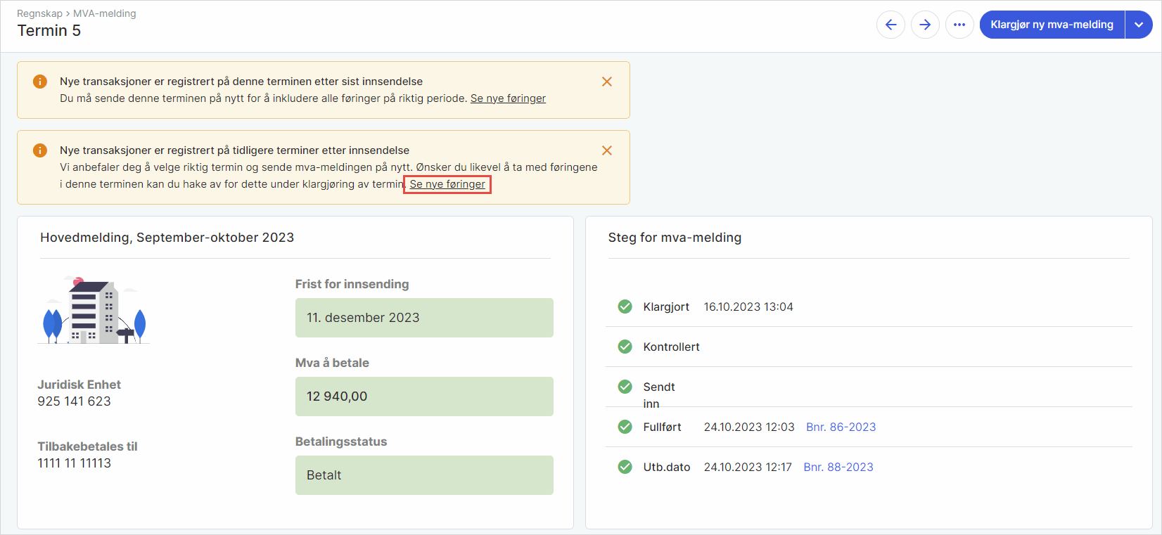Image resolution: width=1162 pixels, height=535 pixels.
Task: Open voucher Bnr. 86-2023
Action: click(841, 427)
